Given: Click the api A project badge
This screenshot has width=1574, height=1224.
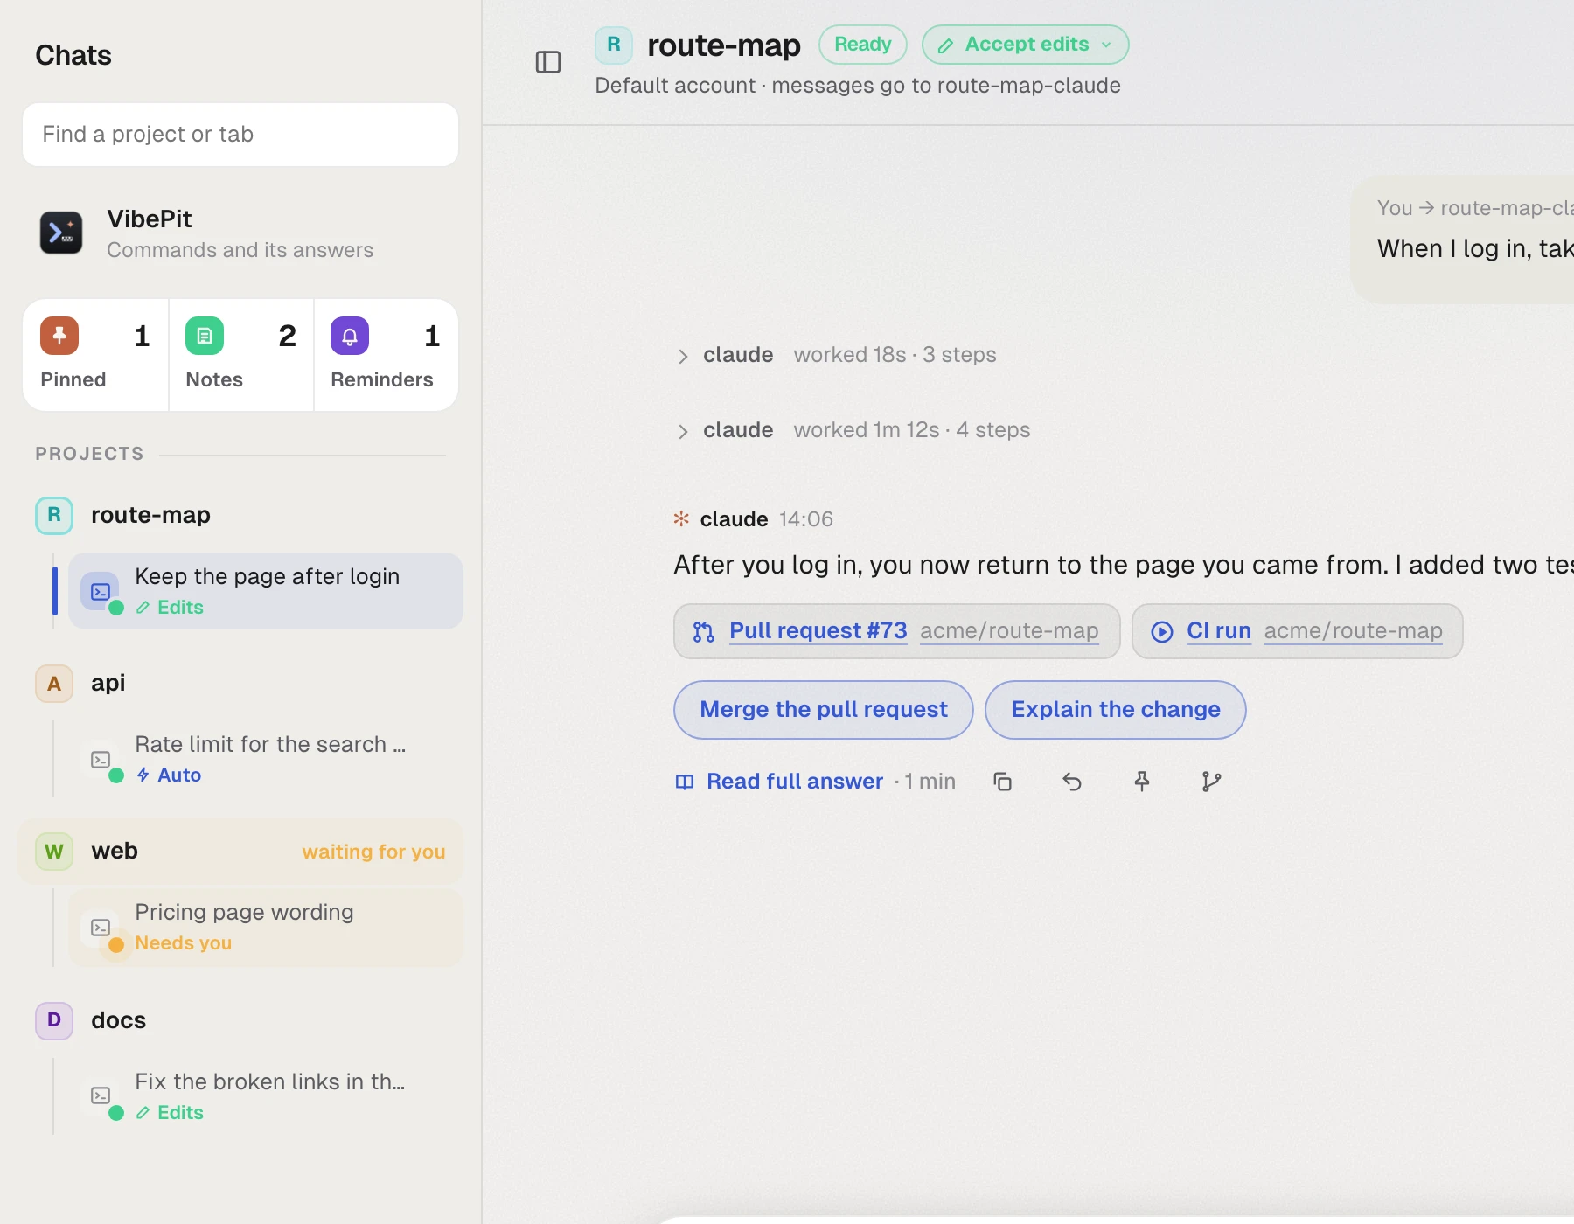Looking at the screenshot, I should (x=54, y=683).
